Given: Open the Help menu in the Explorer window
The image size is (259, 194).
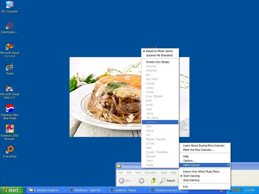Looking at the screenshot, I should tap(174, 173).
